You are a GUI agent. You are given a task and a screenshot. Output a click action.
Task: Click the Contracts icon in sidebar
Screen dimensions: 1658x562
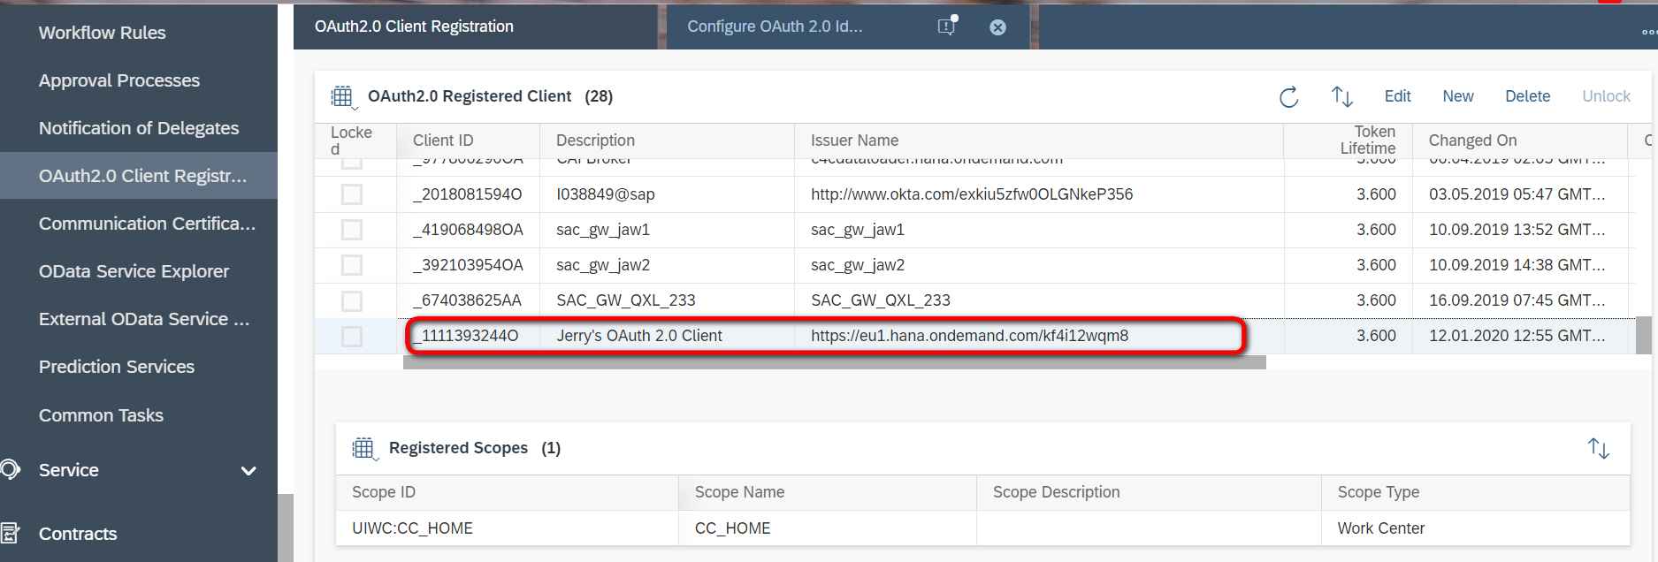click(x=10, y=533)
